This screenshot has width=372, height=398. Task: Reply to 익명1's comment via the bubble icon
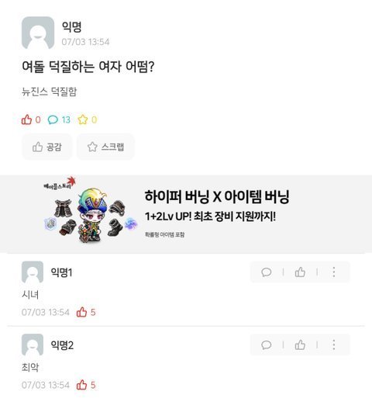pos(266,272)
